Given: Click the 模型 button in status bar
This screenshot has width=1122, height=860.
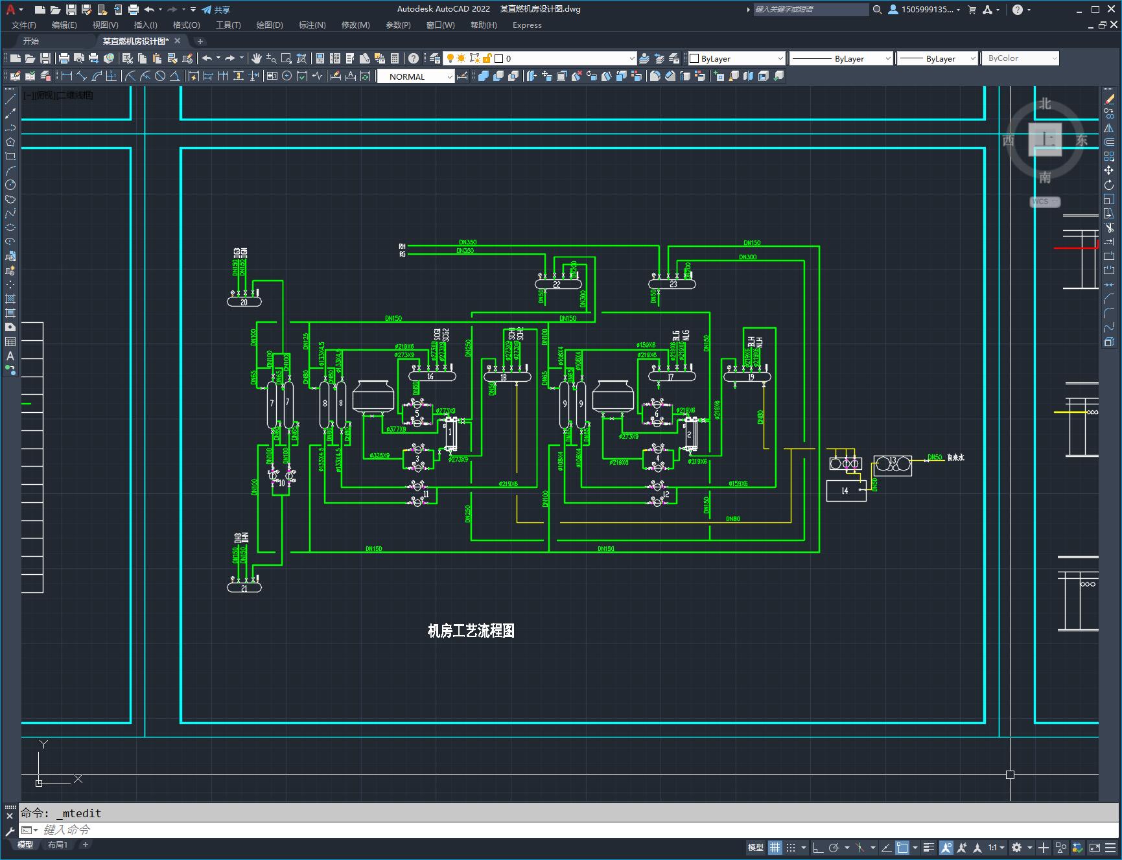Looking at the screenshot, I should (756, 847).
